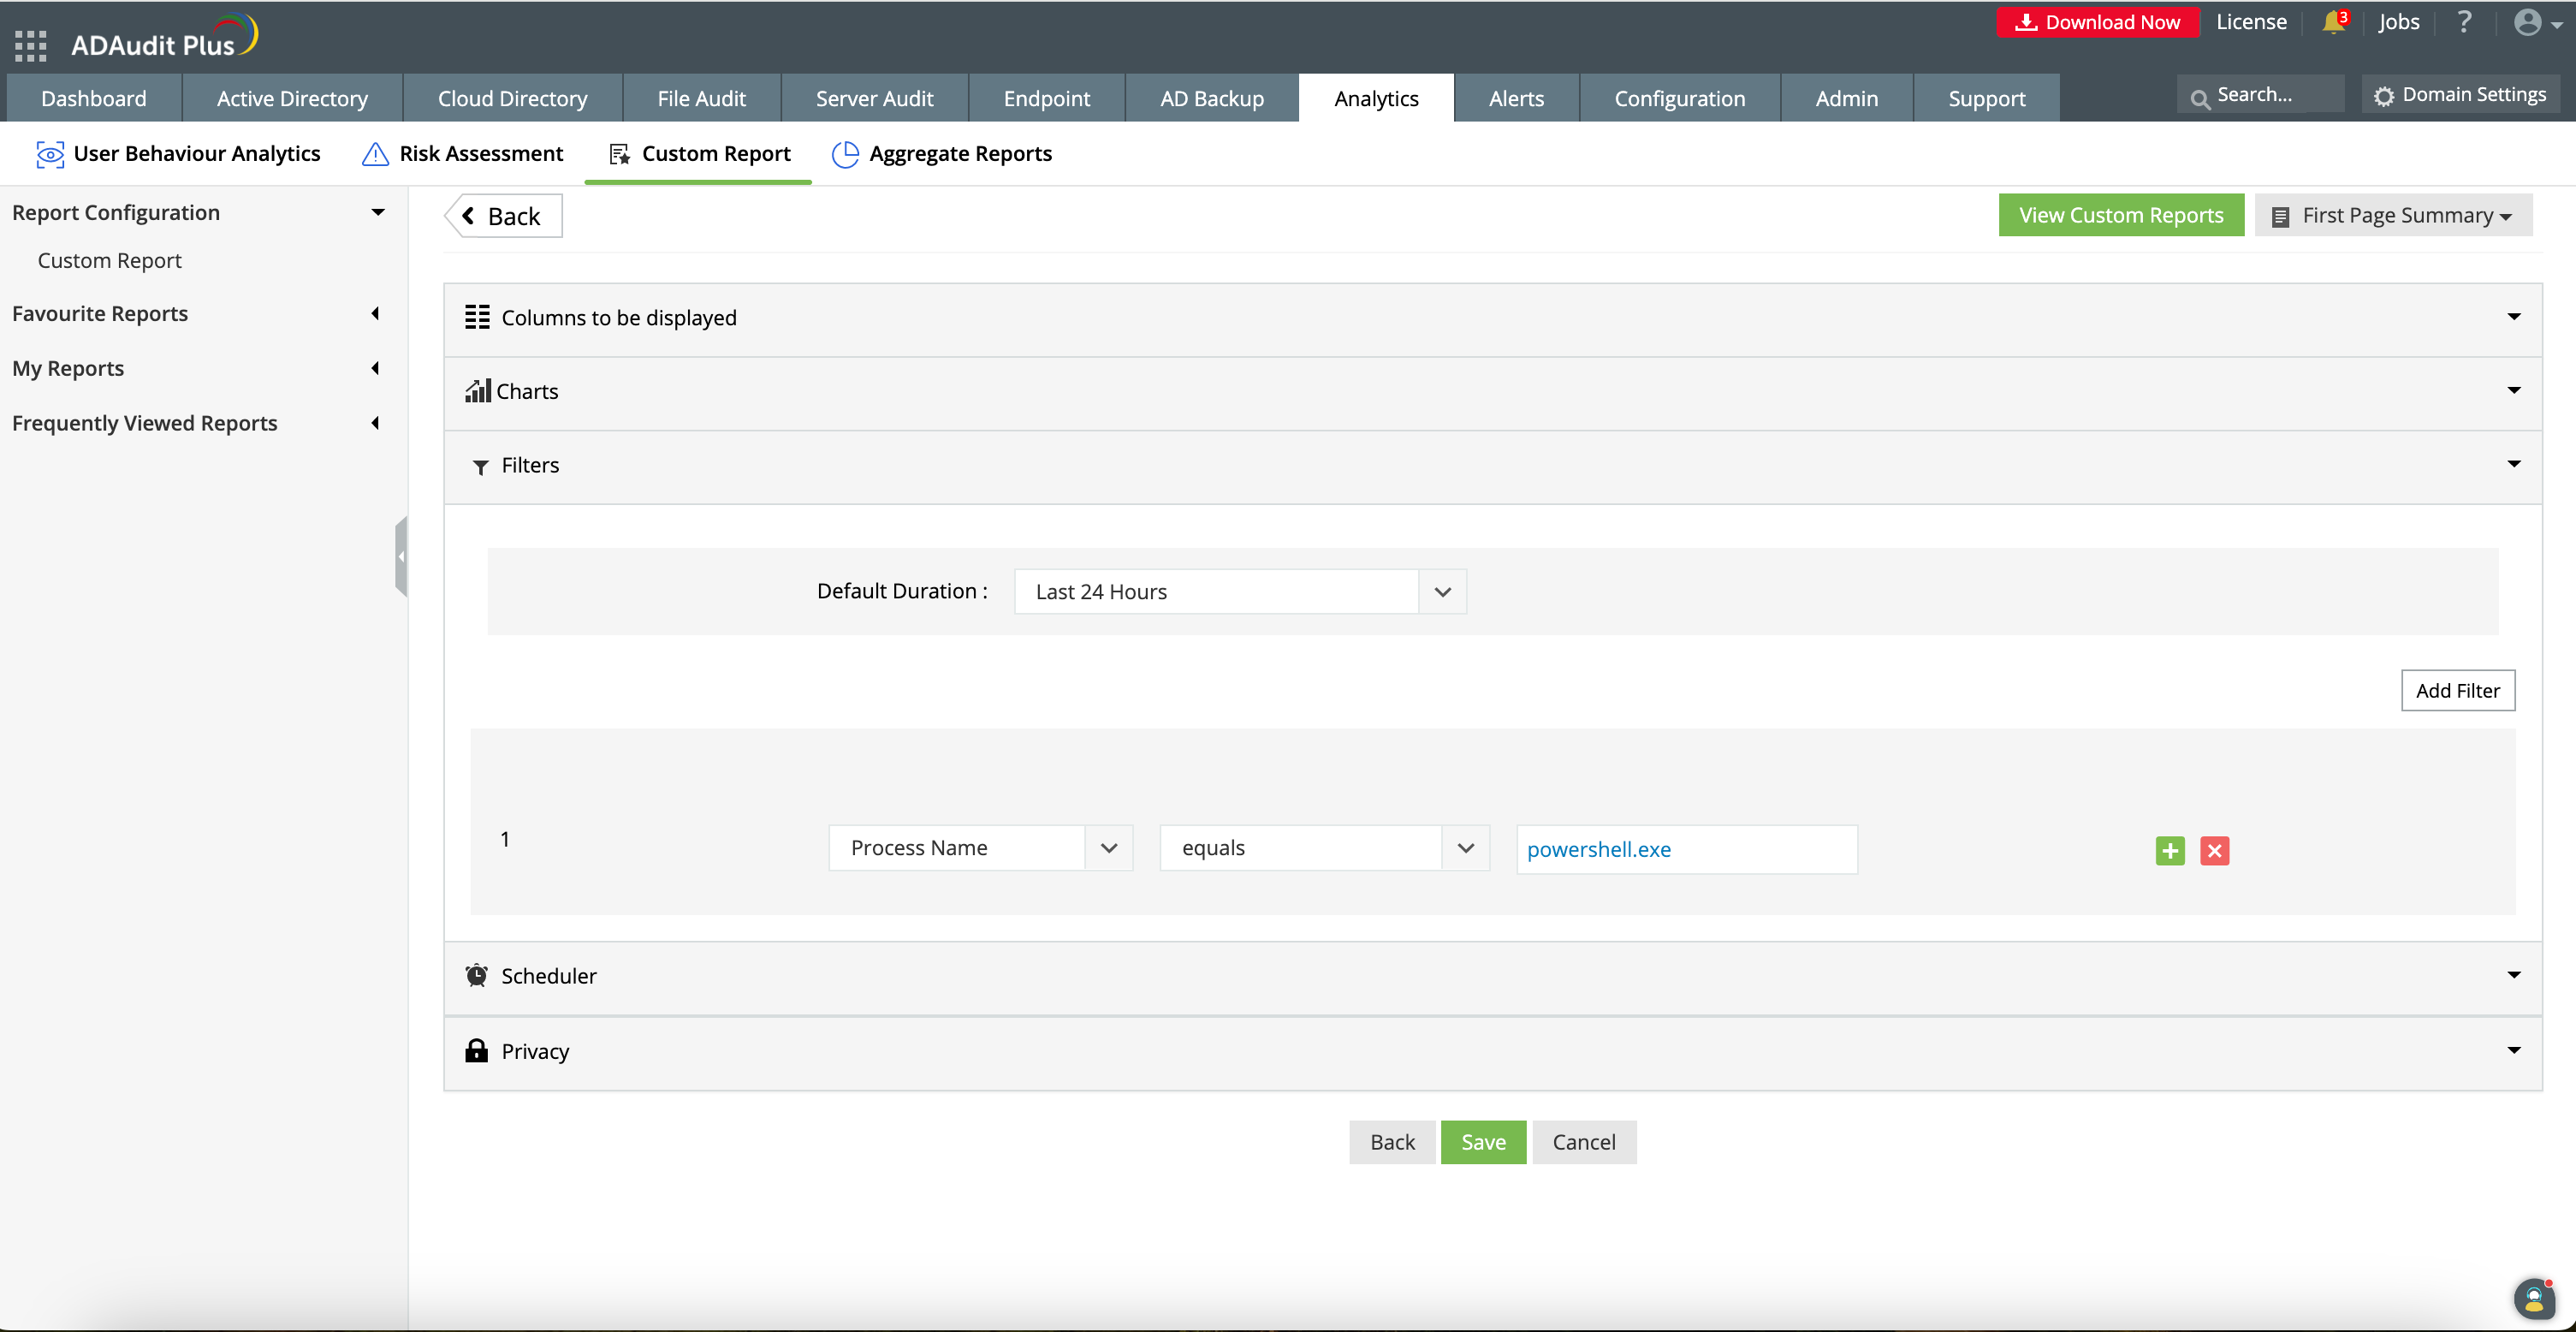The image size is (2576, 1332).
Task: Switch to the Admin tab
Action: pos(1847,98)
